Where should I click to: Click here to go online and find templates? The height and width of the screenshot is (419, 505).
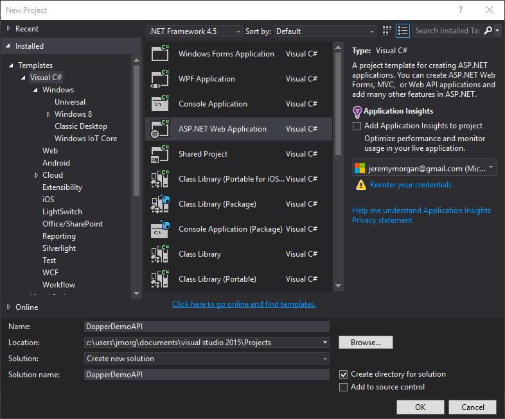pos(244,304)
